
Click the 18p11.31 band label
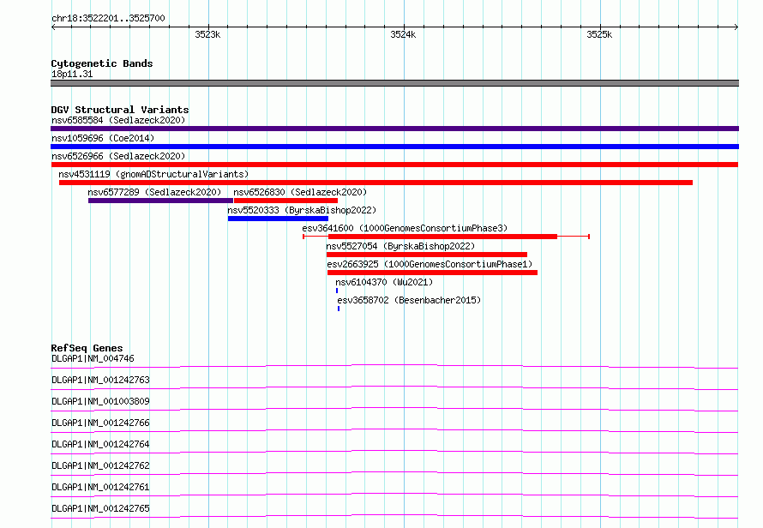click(72, 74)
